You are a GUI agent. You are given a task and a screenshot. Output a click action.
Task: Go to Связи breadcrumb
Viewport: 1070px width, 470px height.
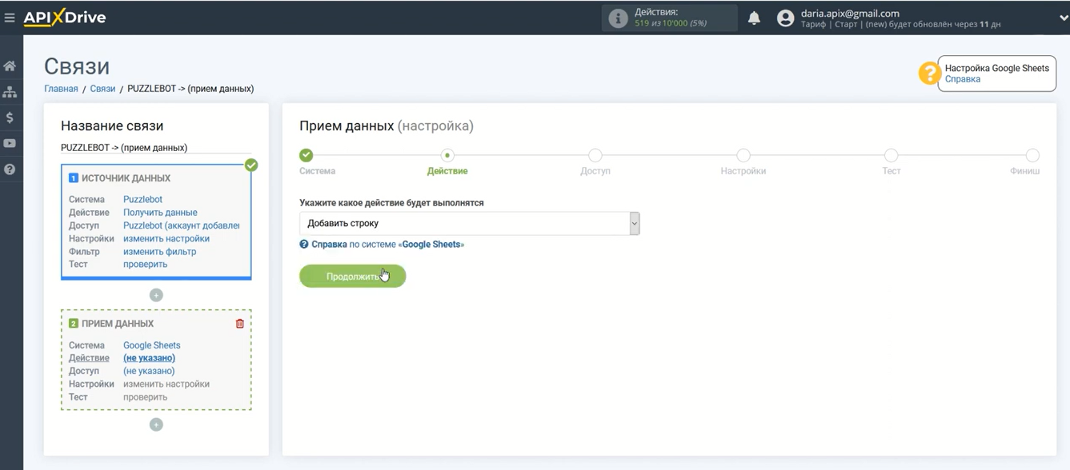[x=102, y=89]
